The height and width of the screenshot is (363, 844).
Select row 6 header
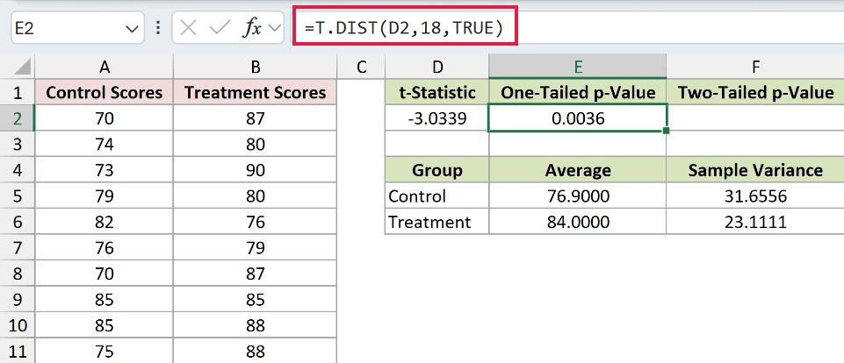tap(18, 222)
